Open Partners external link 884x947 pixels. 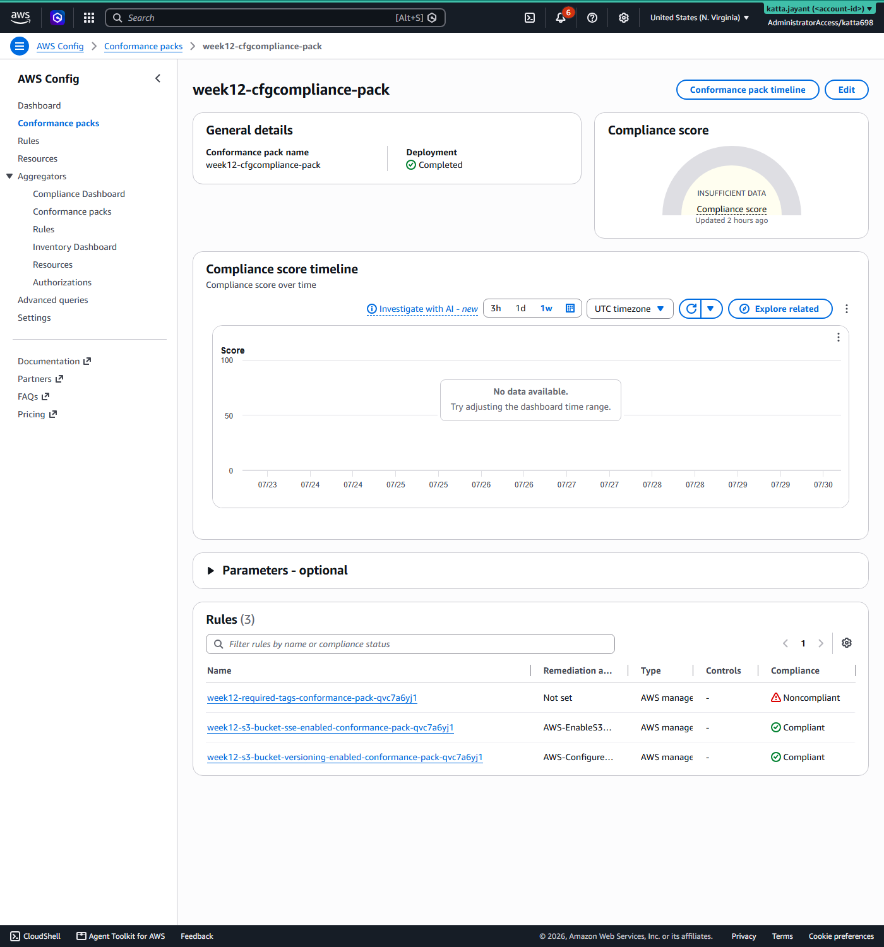click(x=40, y=379)
